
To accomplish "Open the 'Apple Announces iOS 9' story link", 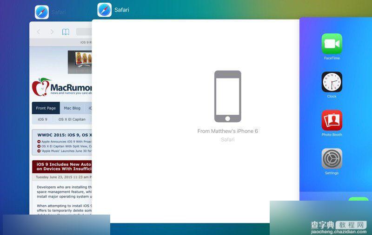I will [x=66, y=142].
